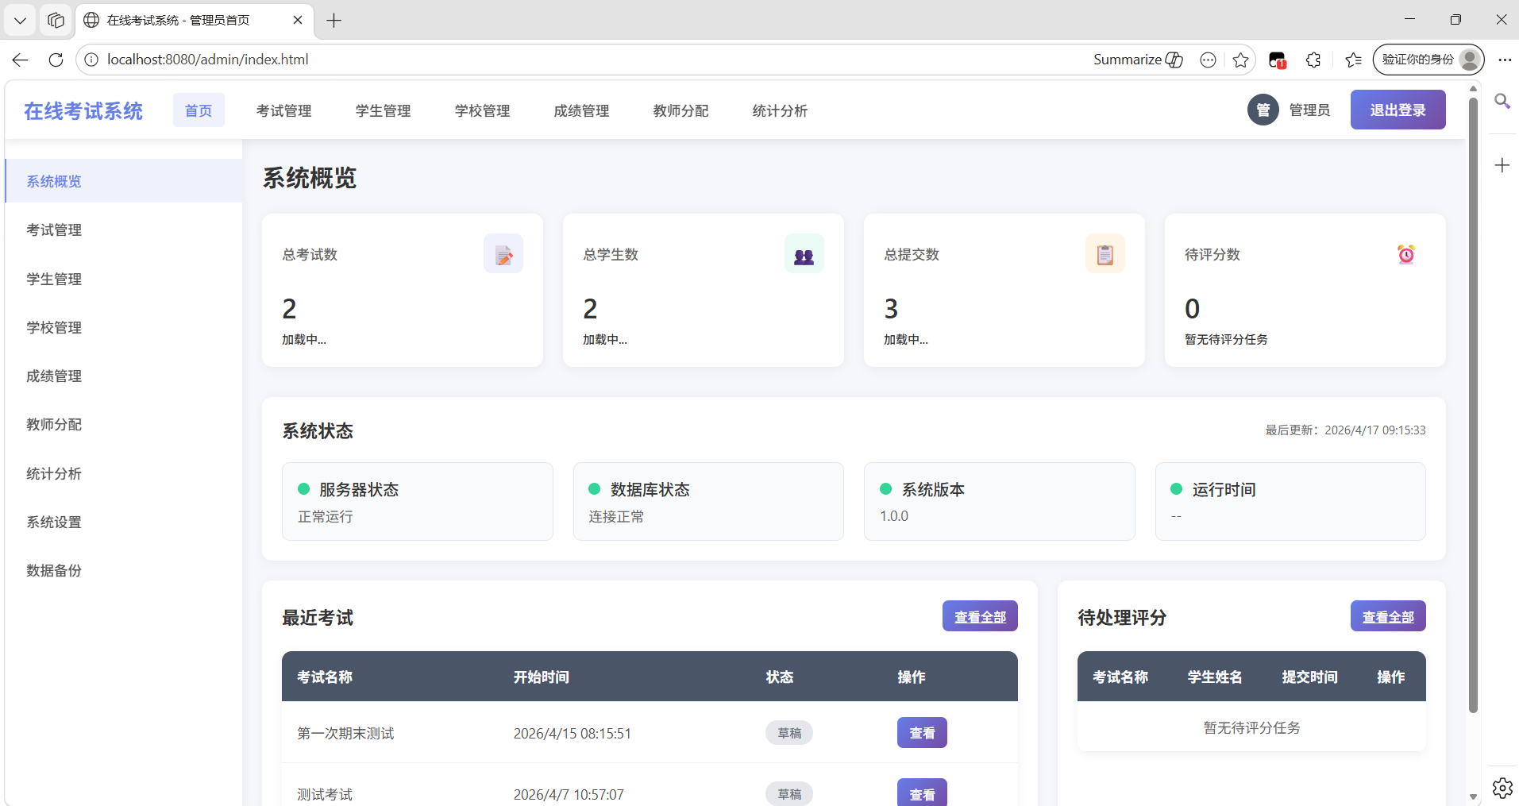Click the page vertical scrollbar

pos(1473,397)
